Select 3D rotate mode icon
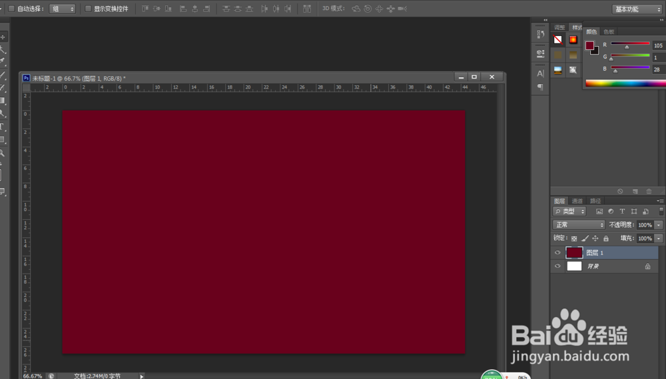This screenshot has width=666, height=379. coord(356,9)
